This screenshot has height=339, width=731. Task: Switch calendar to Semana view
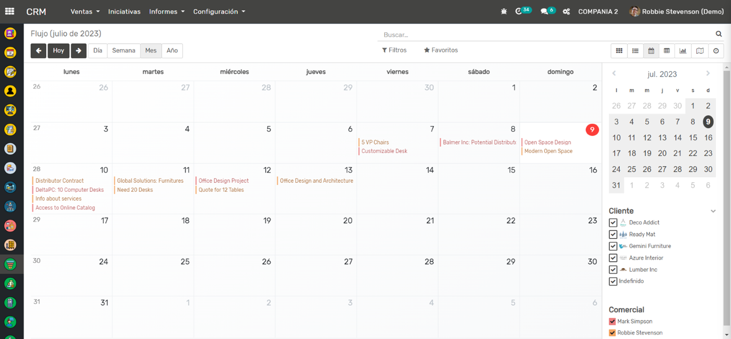pyautogui.click(x=123, y=50)
